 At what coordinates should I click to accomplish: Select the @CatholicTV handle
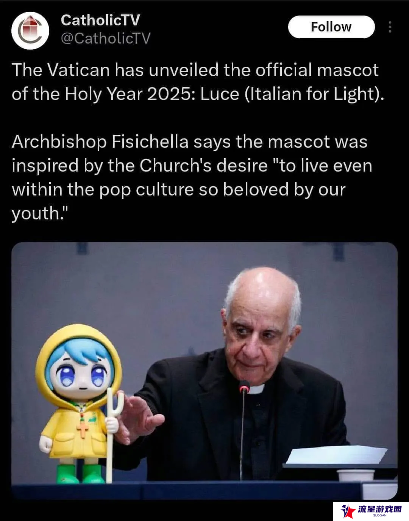[106, 38]
